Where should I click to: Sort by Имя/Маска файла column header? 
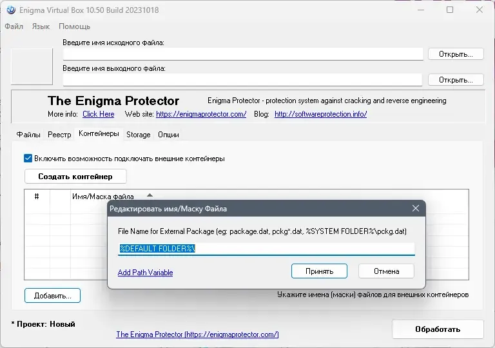click(x=103, y=197)
